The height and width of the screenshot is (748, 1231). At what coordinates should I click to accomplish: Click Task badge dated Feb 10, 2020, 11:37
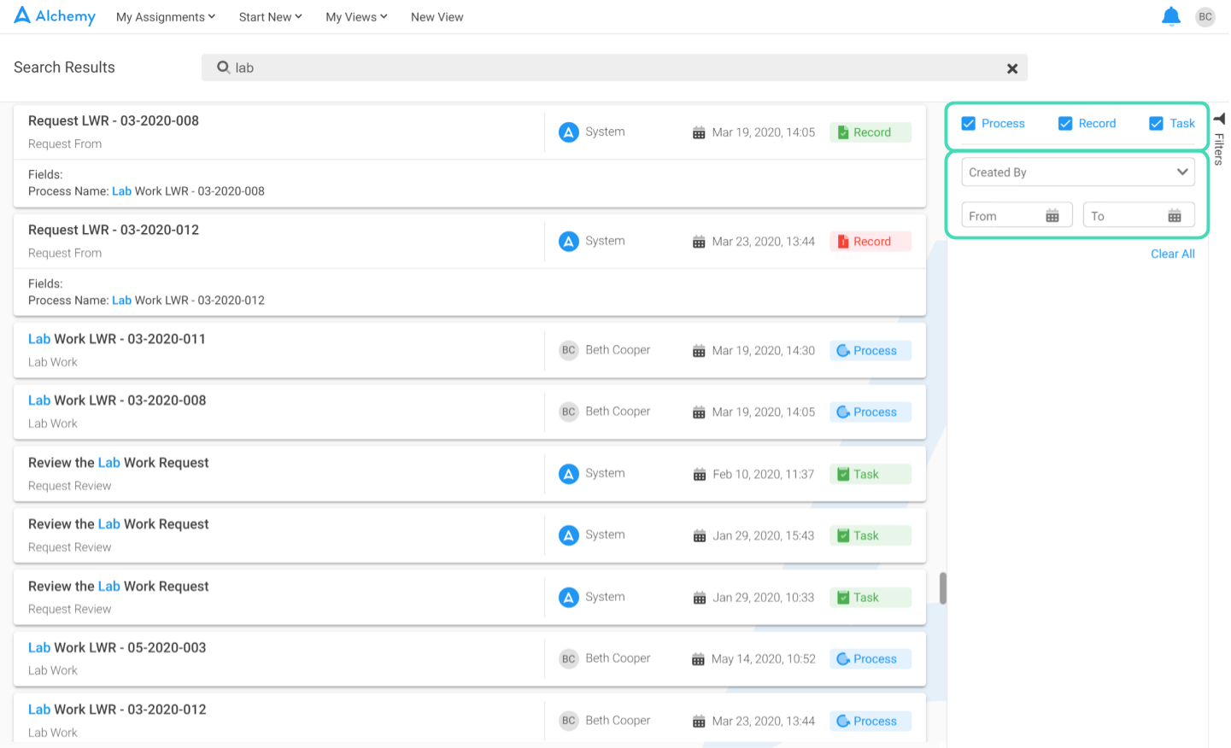(870, 475)
